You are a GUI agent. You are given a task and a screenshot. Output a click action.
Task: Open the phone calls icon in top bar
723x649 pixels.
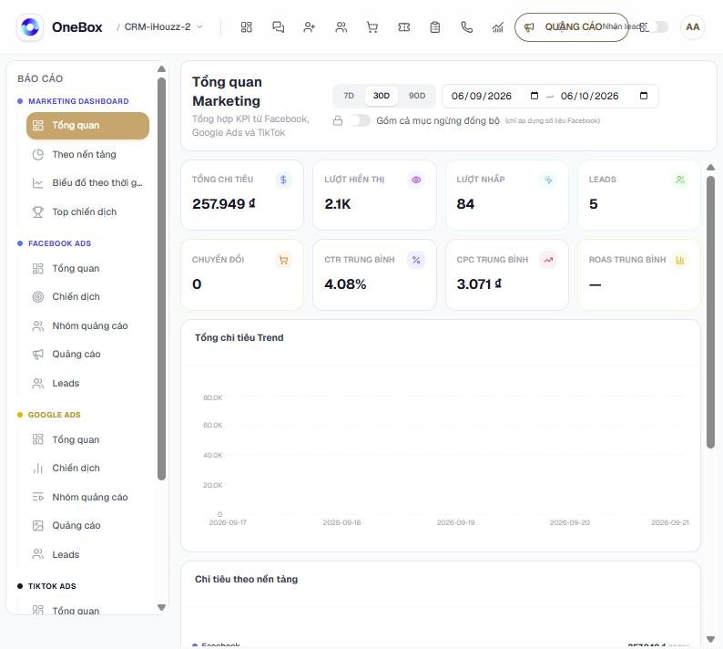[466, 27]
